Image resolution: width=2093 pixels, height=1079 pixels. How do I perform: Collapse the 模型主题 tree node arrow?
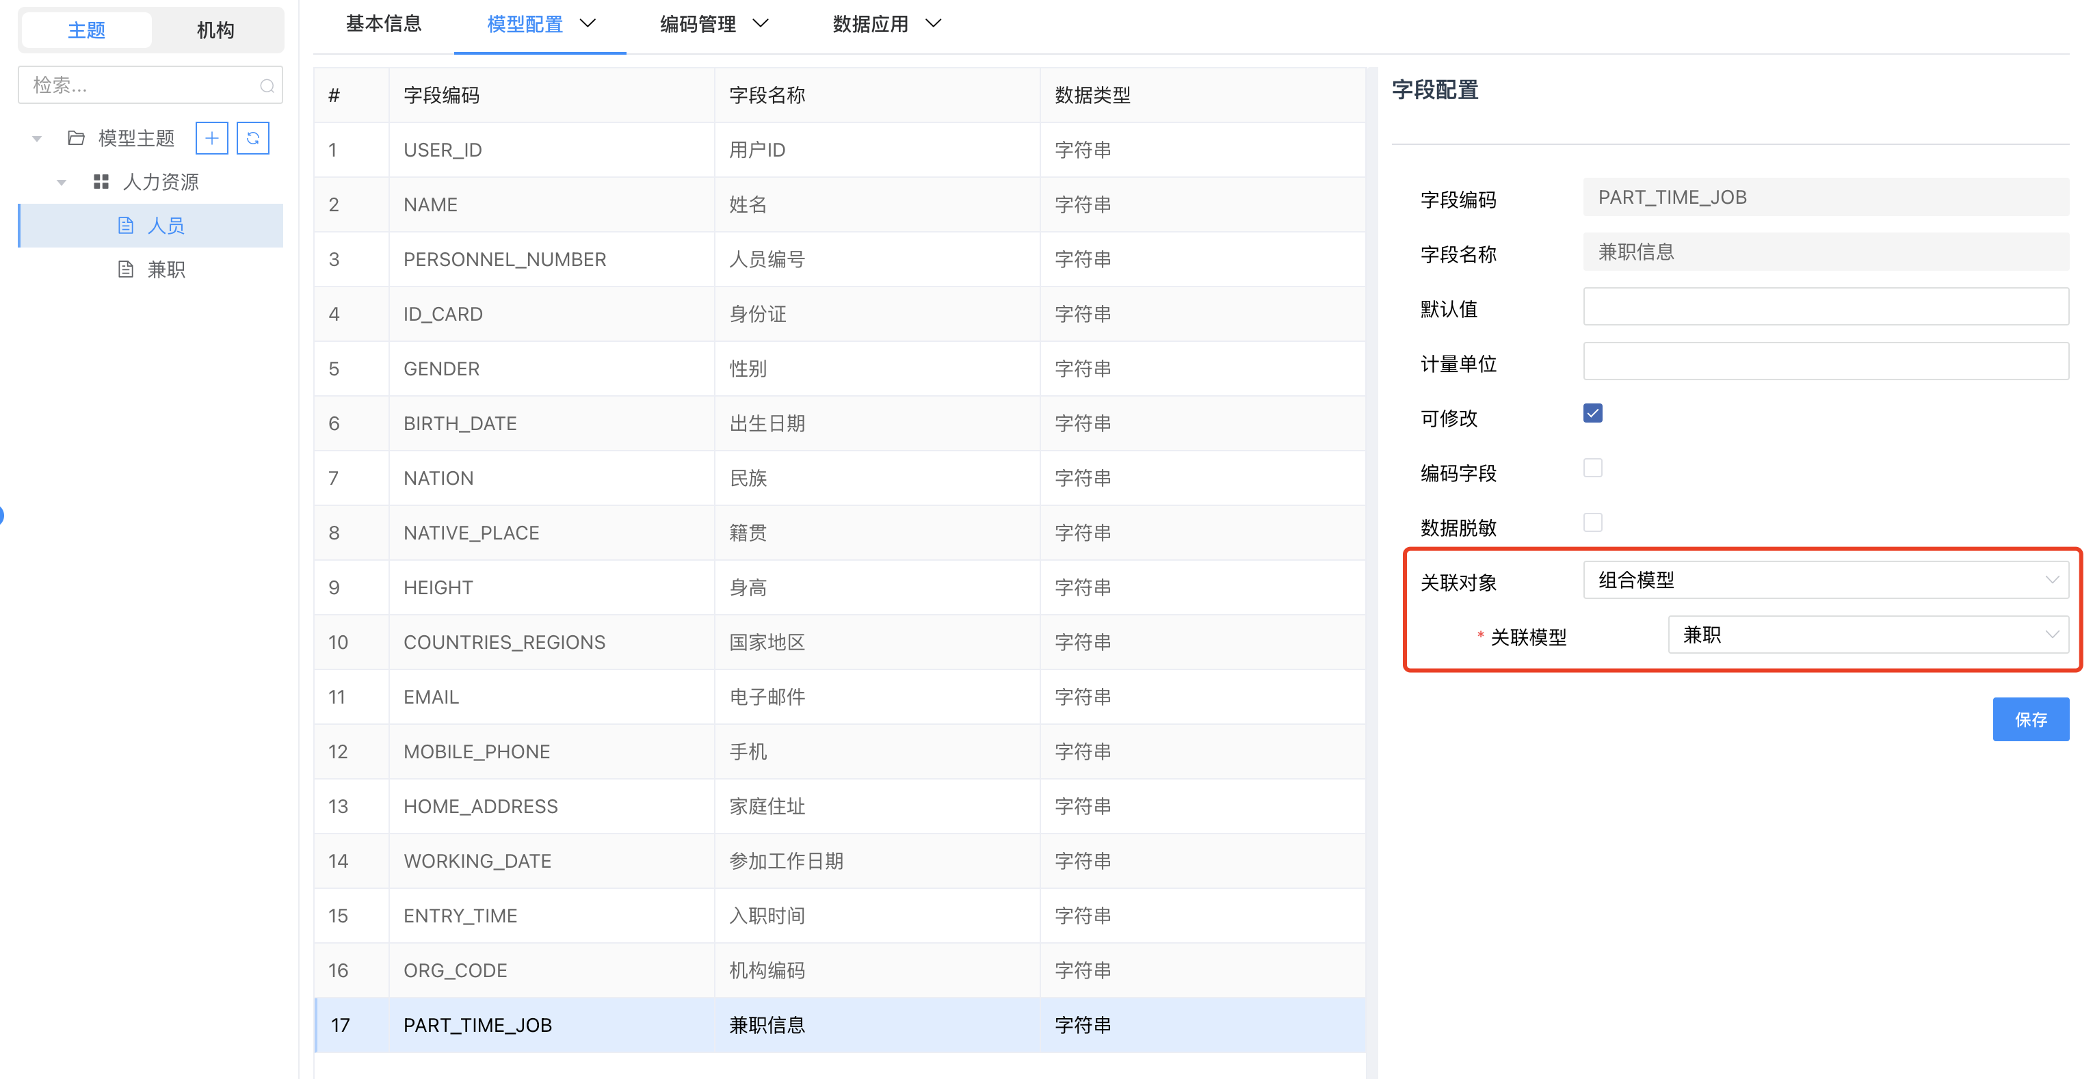(x=36, y=139)
